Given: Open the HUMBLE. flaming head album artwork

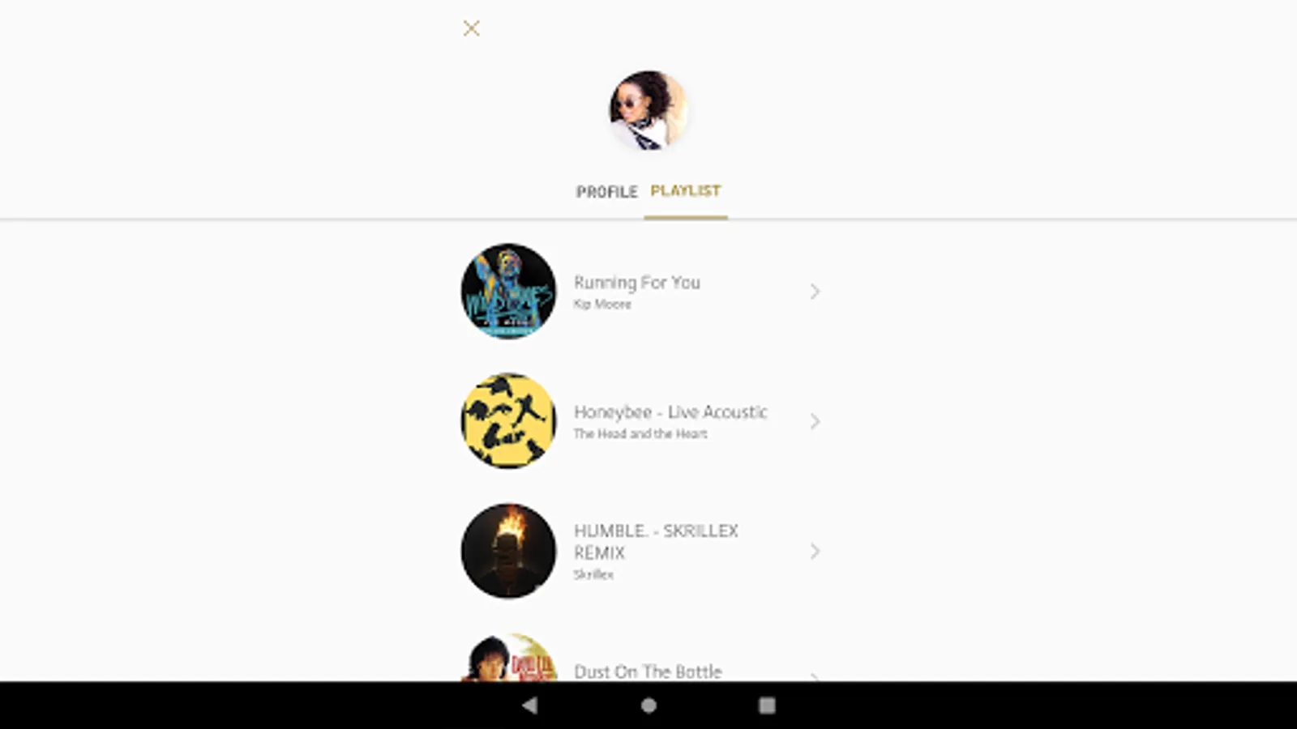Looking at the screenshot, I should 509,551.
